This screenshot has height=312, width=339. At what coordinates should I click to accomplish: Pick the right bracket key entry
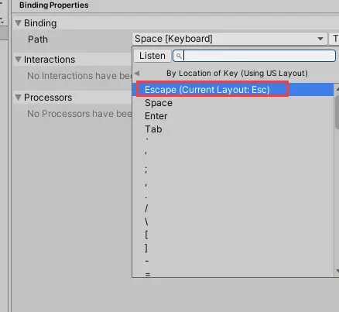(x=146, y=248)
